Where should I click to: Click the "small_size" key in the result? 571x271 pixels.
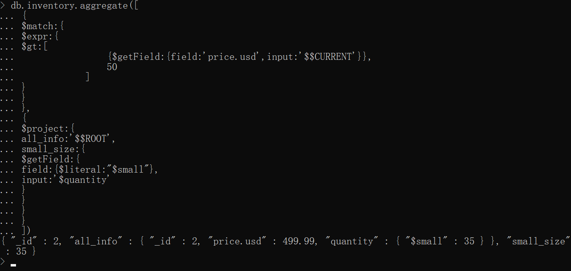[x=541, y=241]
